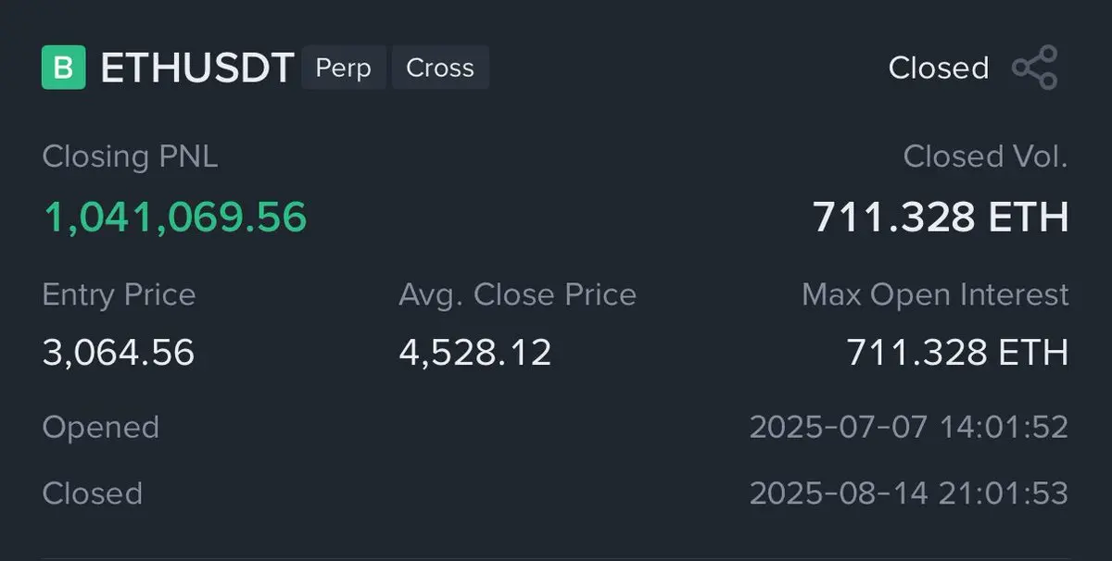Click the Max Open Interest ETH amount
Viewport: 1112px width, 561px height.
[957, 352]
